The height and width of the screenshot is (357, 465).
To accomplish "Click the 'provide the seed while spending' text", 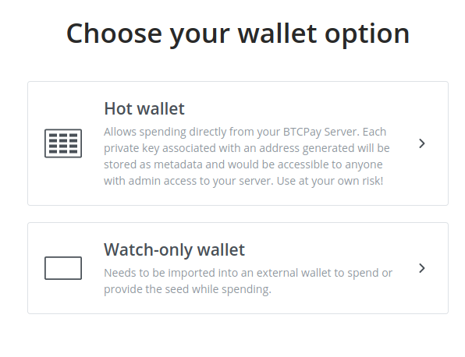I will [186, 289].
